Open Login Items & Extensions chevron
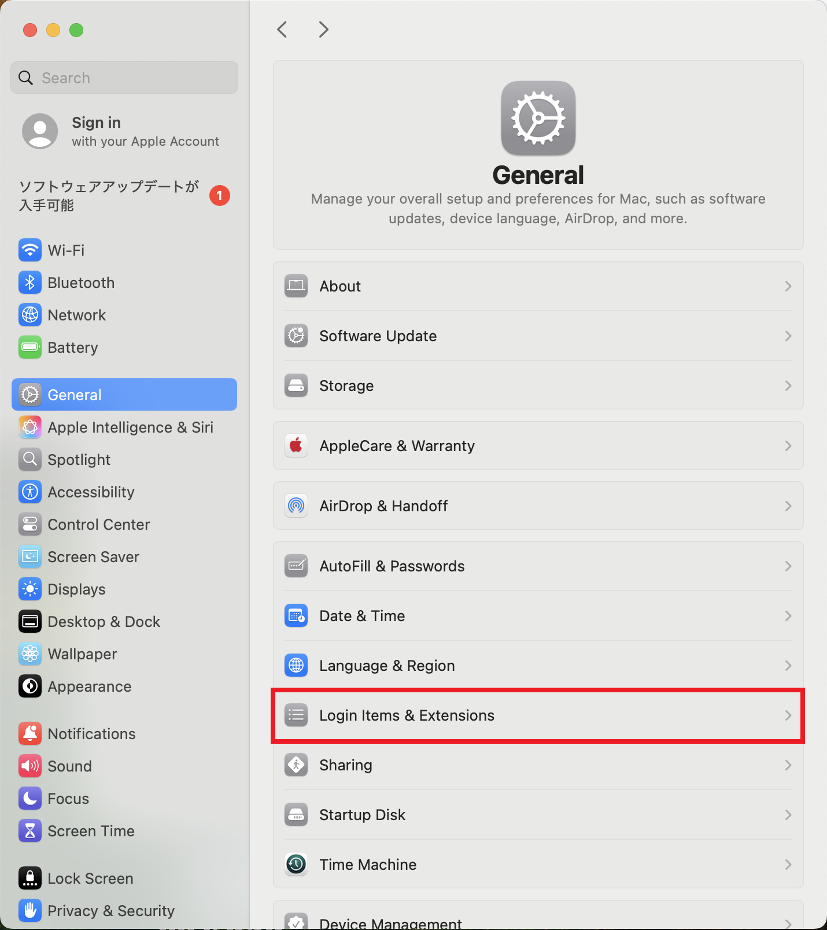827x930 pixels. pyautogui.click(x=788, y=715)
